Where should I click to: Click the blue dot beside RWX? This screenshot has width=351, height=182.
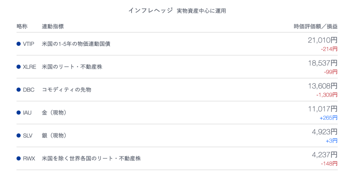(x=19, y=158)
